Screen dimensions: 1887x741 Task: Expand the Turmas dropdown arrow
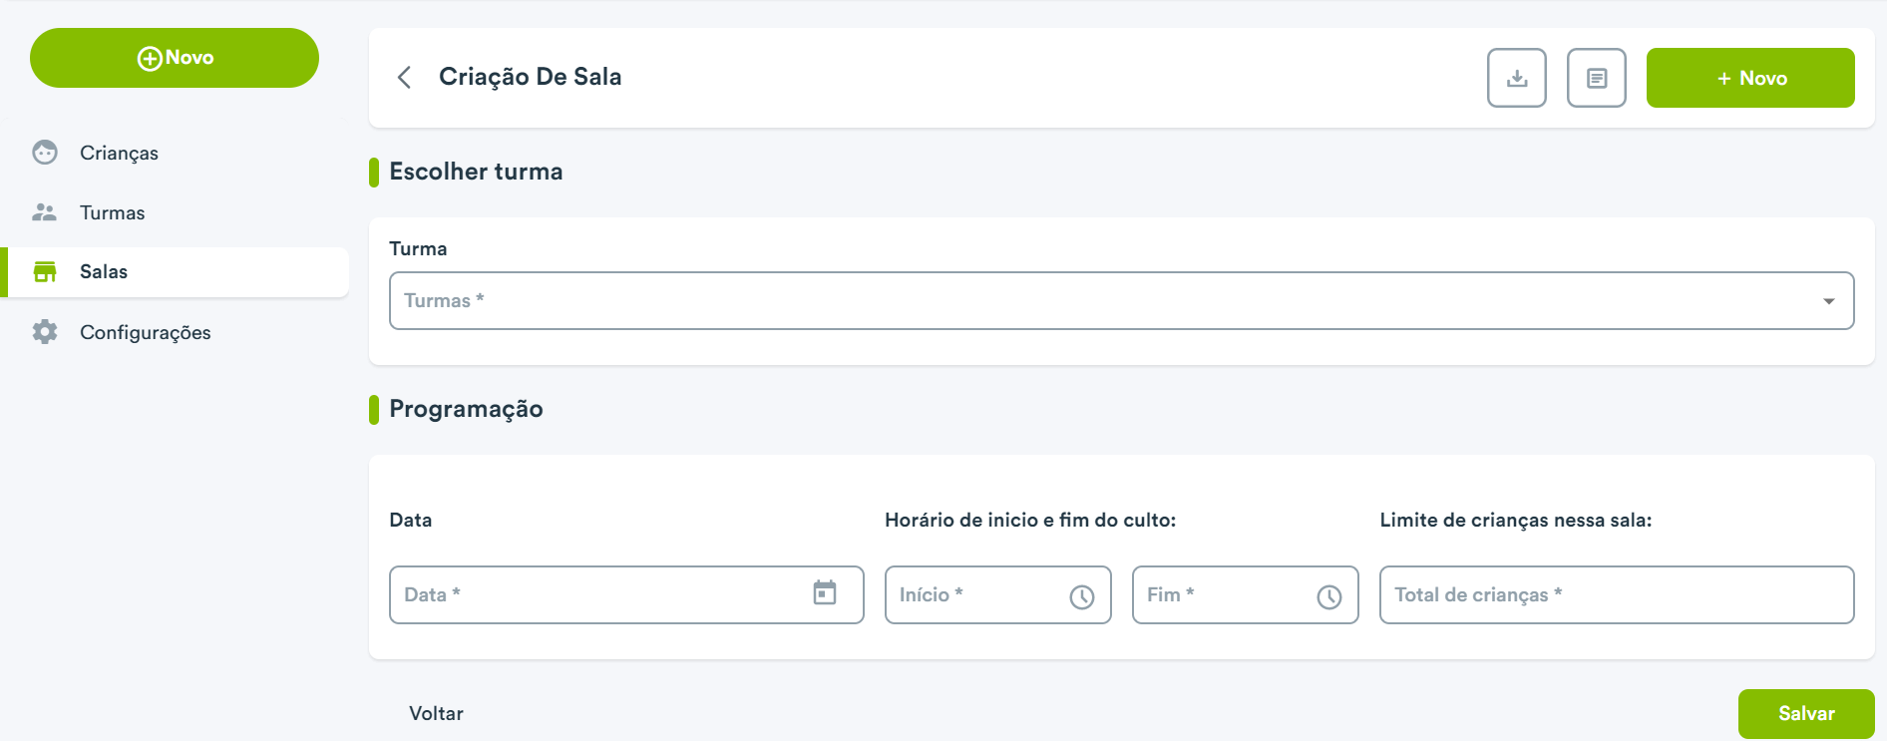(x=1829, y=301)
